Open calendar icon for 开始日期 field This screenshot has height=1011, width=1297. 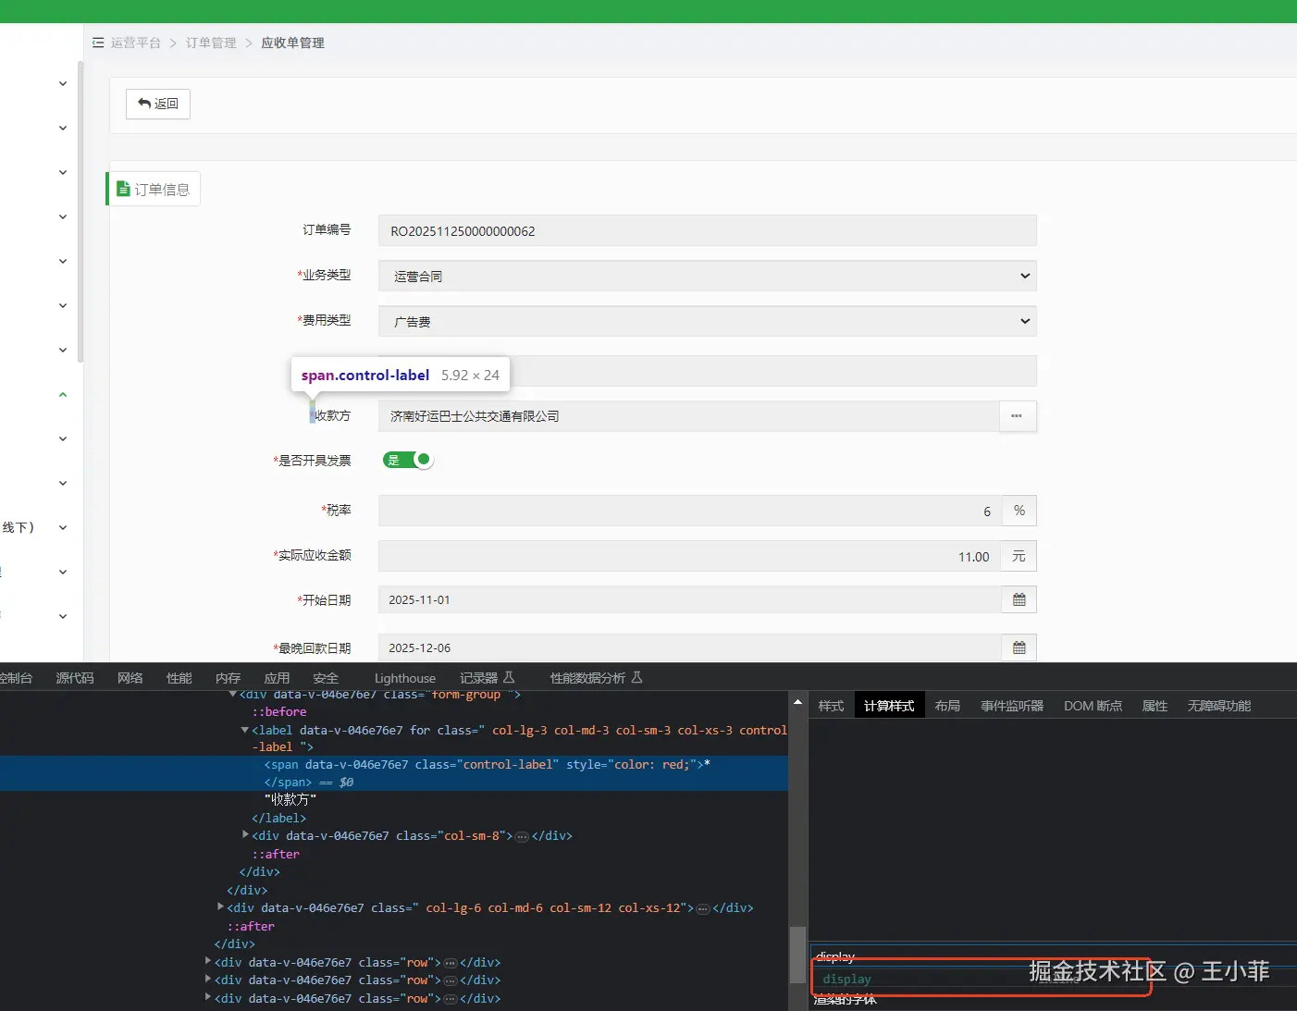[1019, 600]
